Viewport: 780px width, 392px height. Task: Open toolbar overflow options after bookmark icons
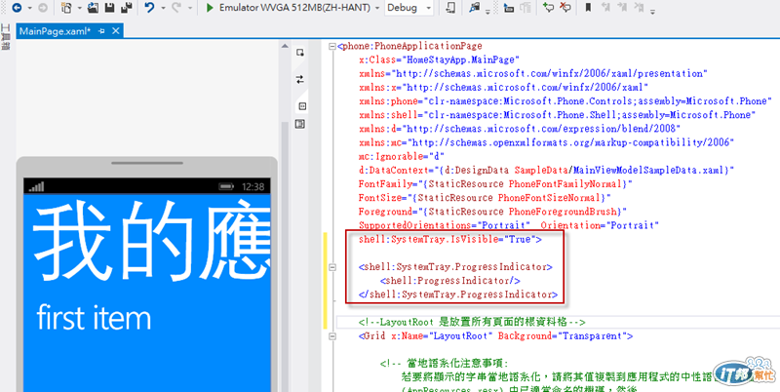click(x=652, y=11)
